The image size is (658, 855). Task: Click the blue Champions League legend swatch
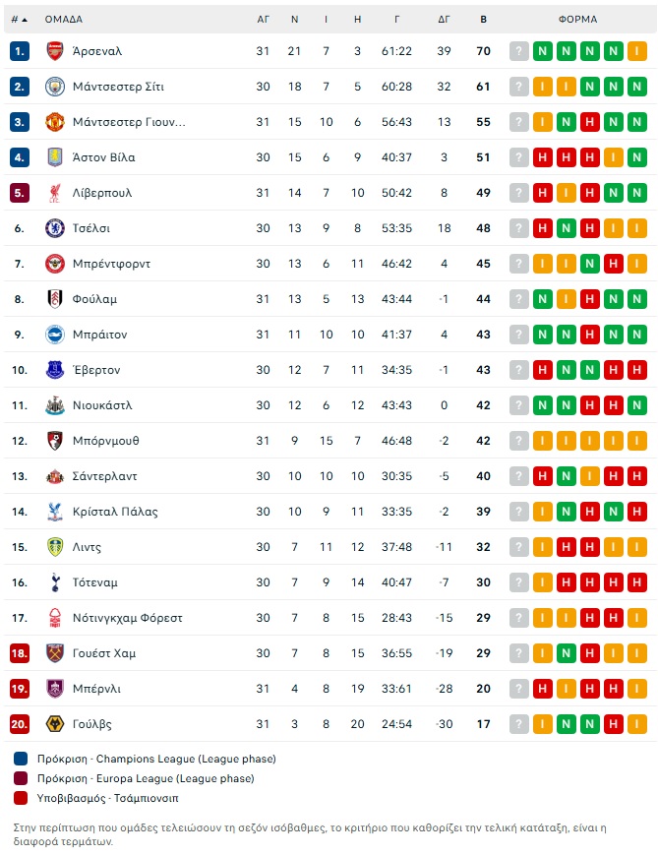click(x=22, y=759)
